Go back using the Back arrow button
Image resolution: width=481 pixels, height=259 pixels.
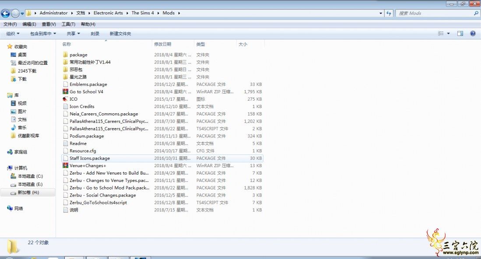[5, 13]
